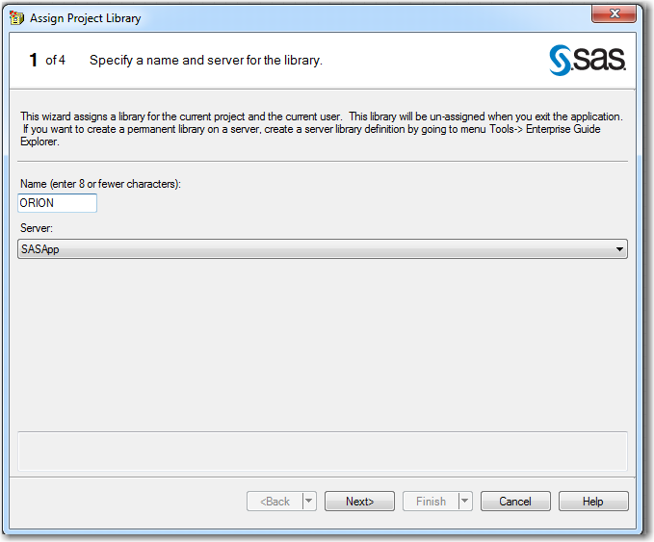Click the arrow at the Server dropdown's right end
This screenshot has height=542, width=654.
click(x=619, y=249)
